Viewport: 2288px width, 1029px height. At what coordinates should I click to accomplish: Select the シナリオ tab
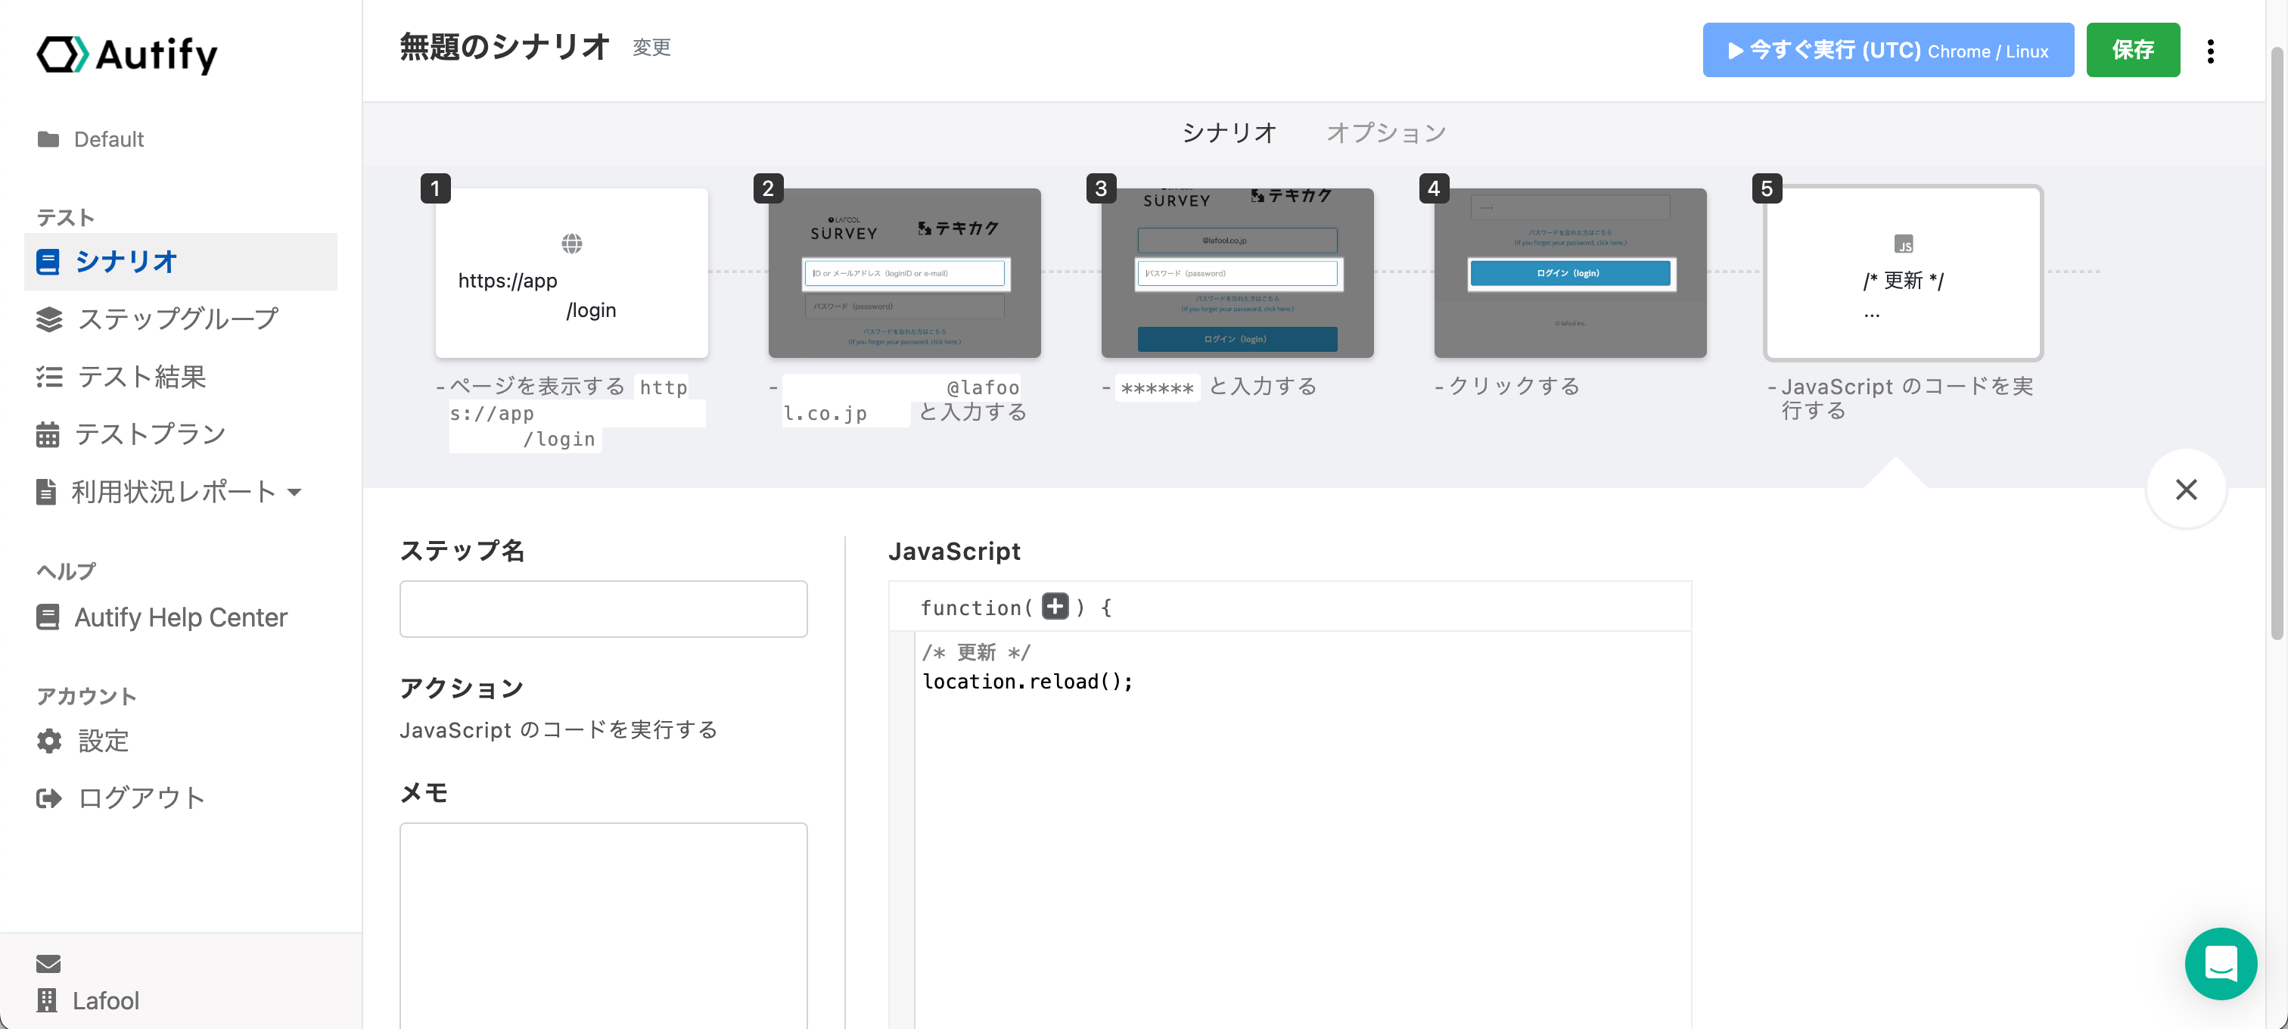pos(1229,133)
